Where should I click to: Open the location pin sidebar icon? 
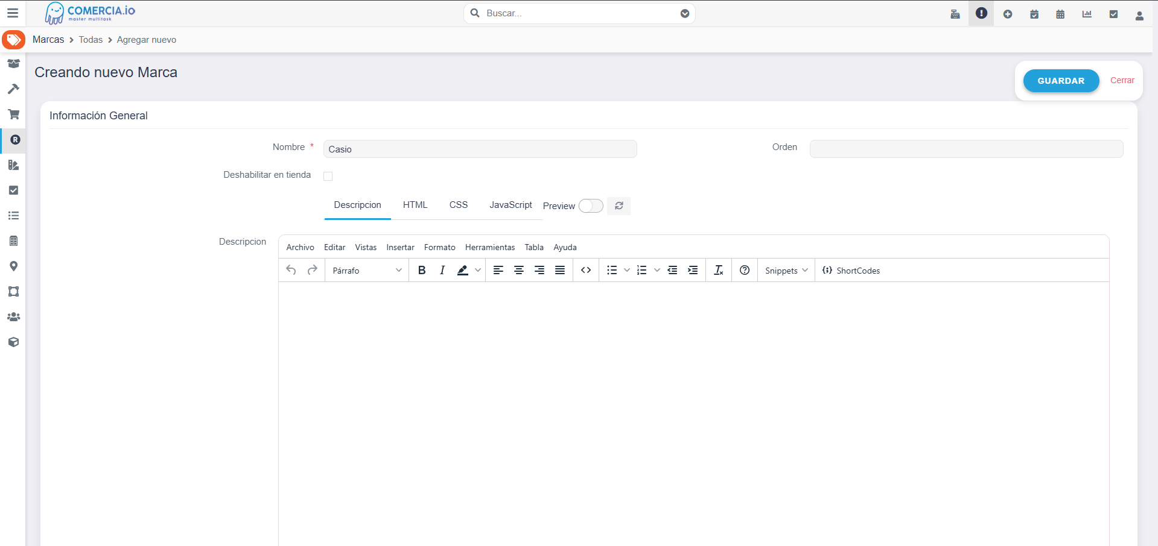coord(13,266)
